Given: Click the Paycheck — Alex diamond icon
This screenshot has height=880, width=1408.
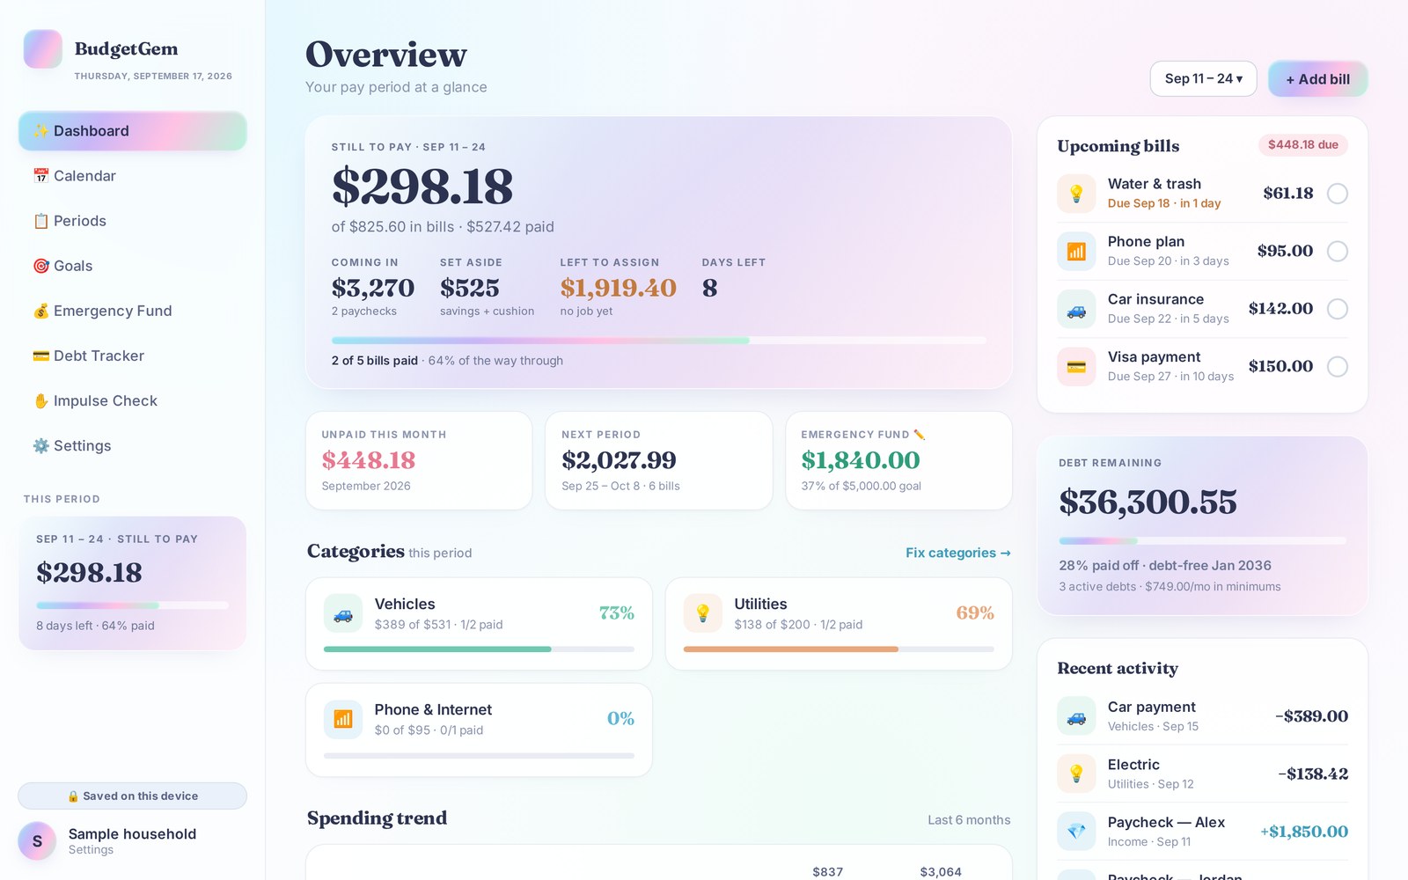Looking at the screenshot, I should point(1076,831).
